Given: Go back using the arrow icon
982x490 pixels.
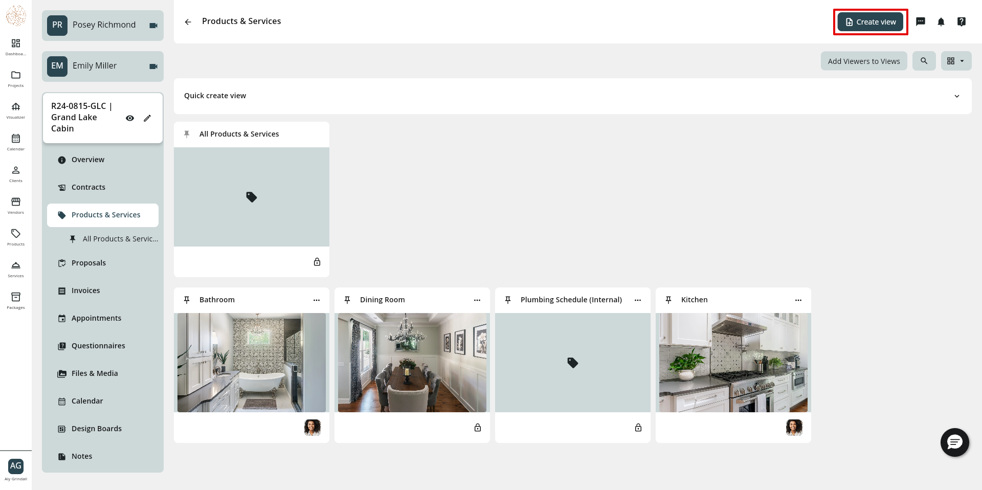Looking at the screenshot, I should [188, 22].
